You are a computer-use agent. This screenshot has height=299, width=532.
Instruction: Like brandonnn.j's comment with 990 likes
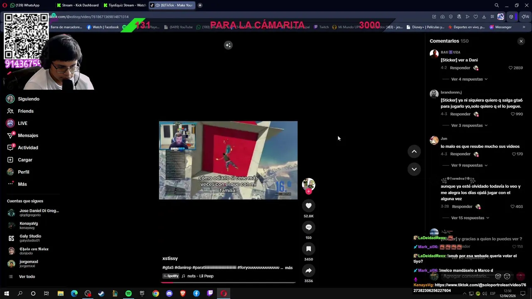512,114
